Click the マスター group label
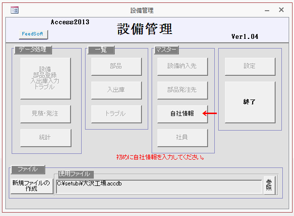 pyautogui.click(x=166, y=50)
